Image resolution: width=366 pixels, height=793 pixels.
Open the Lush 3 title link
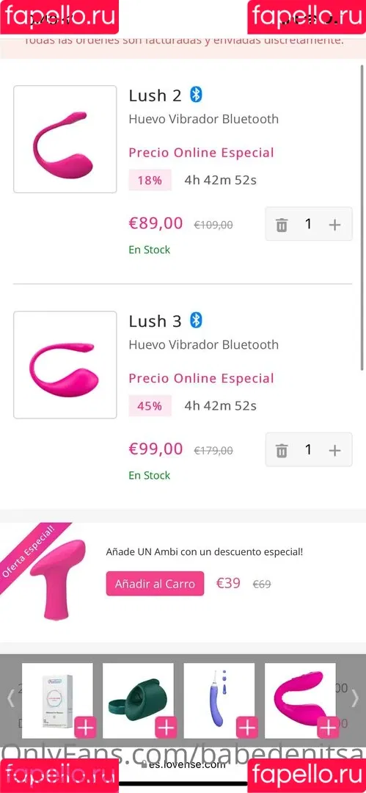point(155,321)
